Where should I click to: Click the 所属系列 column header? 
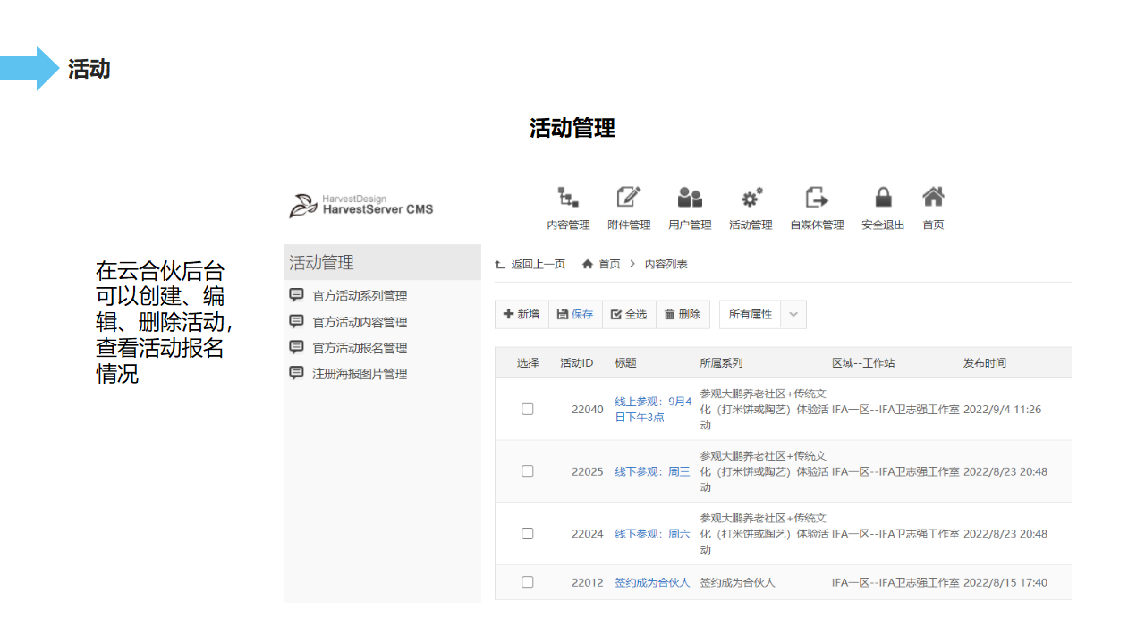(x=722, y=363)
